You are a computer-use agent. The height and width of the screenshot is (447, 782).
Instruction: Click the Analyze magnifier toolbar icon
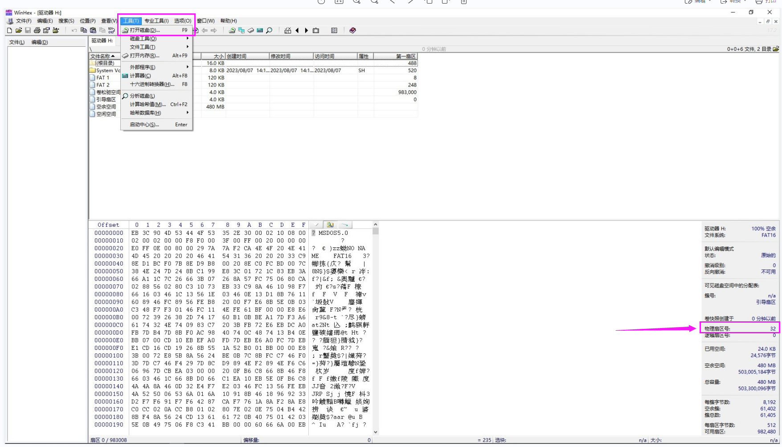(269, 30)
